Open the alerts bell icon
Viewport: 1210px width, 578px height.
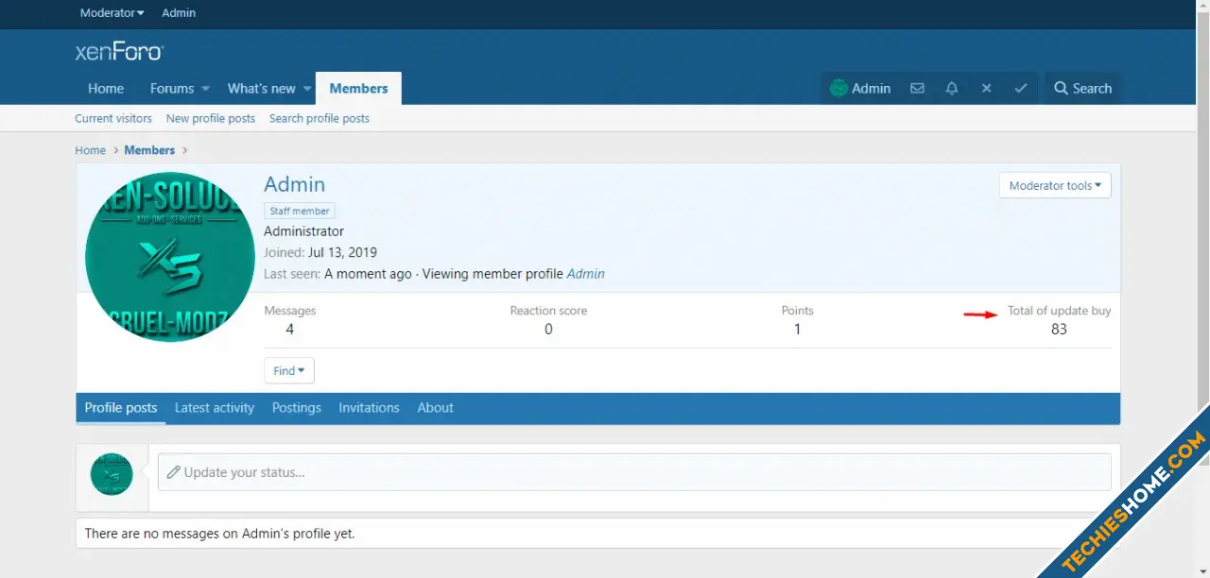[952, 89]
